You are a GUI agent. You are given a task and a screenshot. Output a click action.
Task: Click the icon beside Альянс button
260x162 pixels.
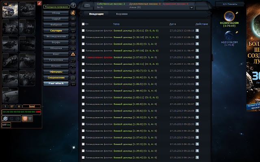pos(73,66)
